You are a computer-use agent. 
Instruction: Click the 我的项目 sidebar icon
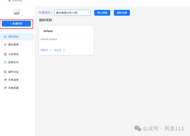coord(5,37)
